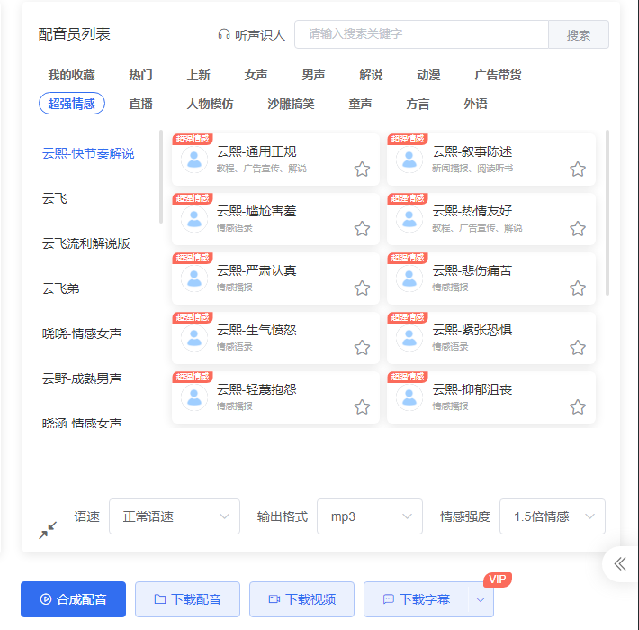Switch to 解说 tab
Image resolution: width=639 pixels, height=630 pixels.
click(x=371, y=75)
